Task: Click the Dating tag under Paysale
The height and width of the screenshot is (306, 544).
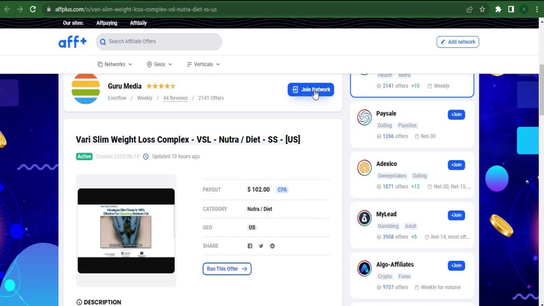Action: (x=385, y=125)
